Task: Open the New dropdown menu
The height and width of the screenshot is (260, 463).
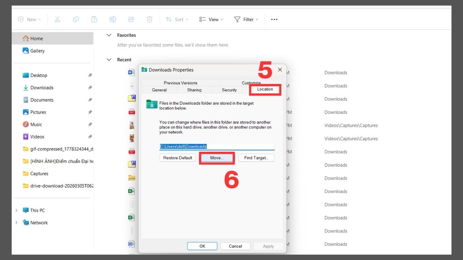Action: coord(30,19)
